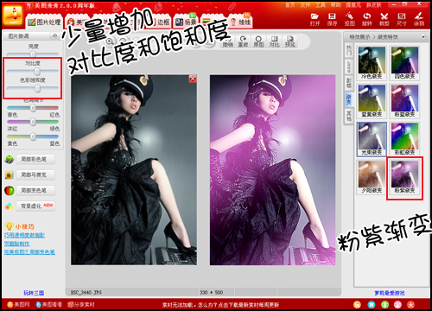The height and width of the screenshot is (311, 432).
Task: Click the 打开 (open file) toolbar icon
Action: point(314,19)
